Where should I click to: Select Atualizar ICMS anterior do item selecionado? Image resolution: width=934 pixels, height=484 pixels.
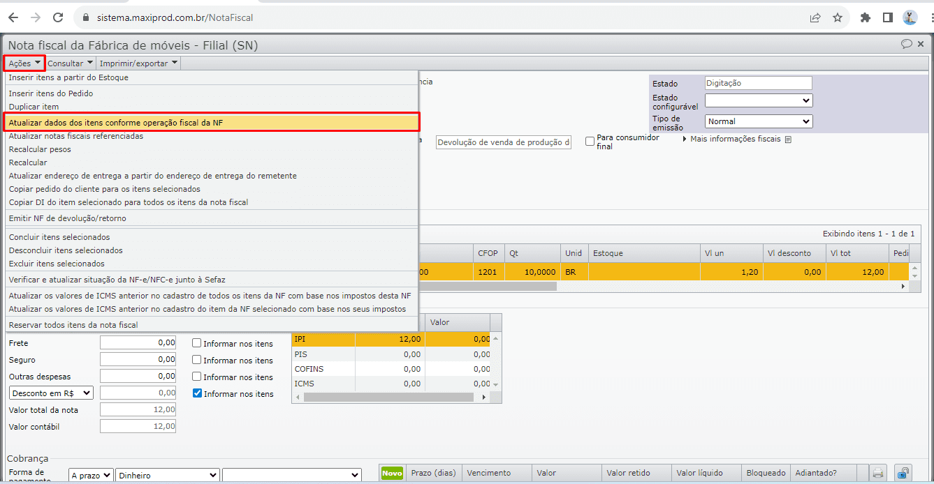[211, 309]
